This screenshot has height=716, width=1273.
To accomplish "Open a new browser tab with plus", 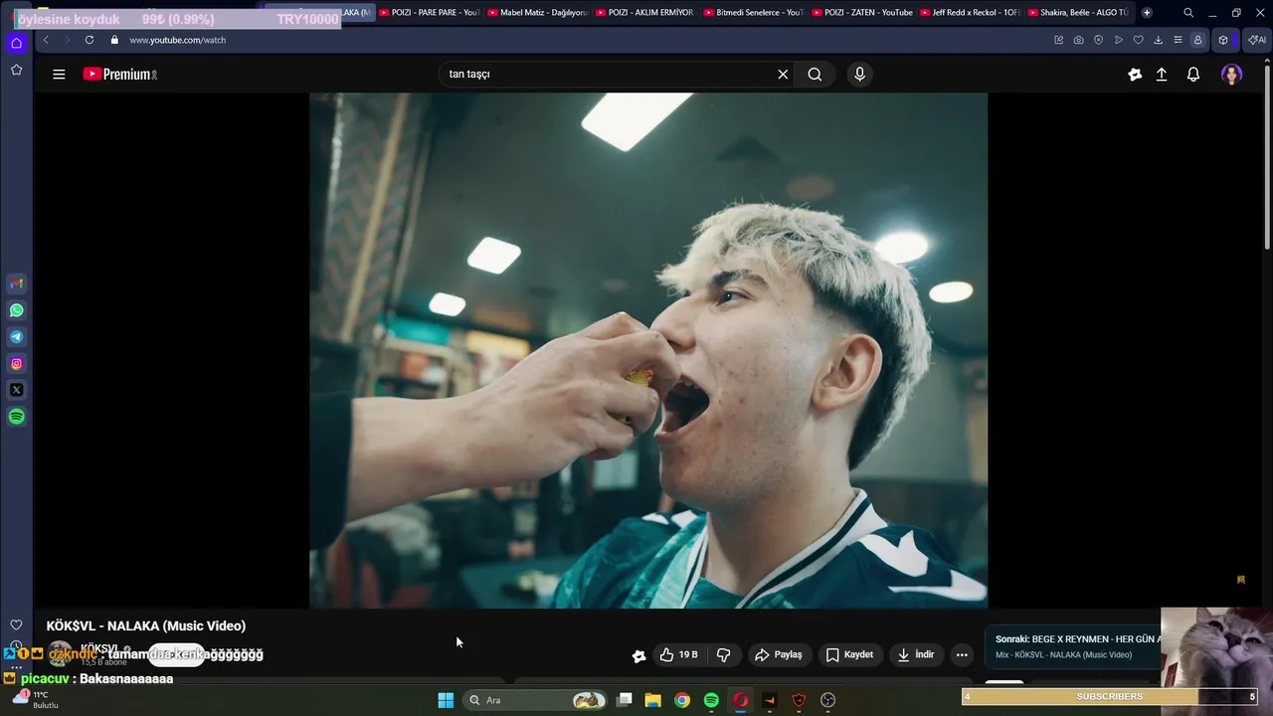I will pos(1147,12).
